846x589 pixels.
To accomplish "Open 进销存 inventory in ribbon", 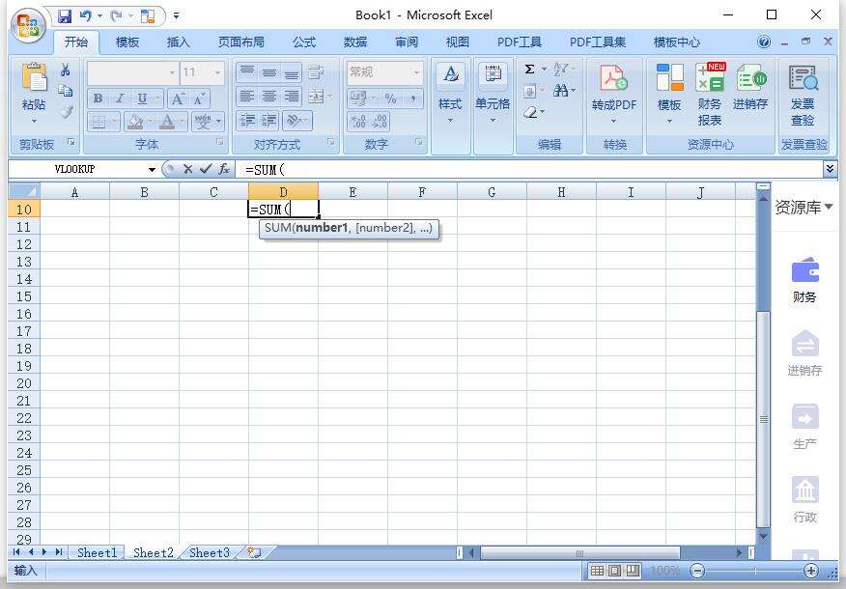I will [750, 87].
